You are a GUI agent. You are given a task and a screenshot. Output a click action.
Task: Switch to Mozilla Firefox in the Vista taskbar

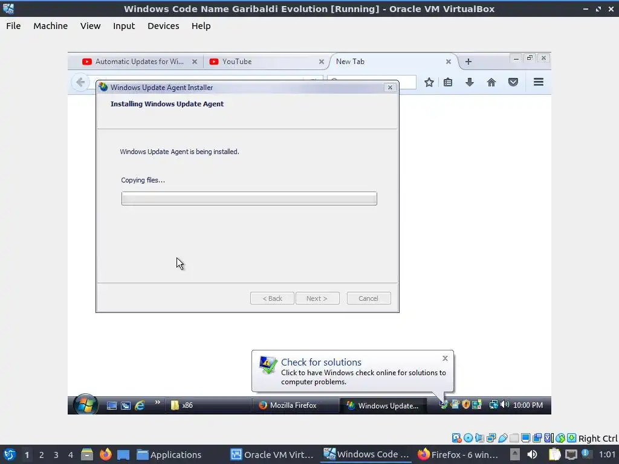[295, 405]
